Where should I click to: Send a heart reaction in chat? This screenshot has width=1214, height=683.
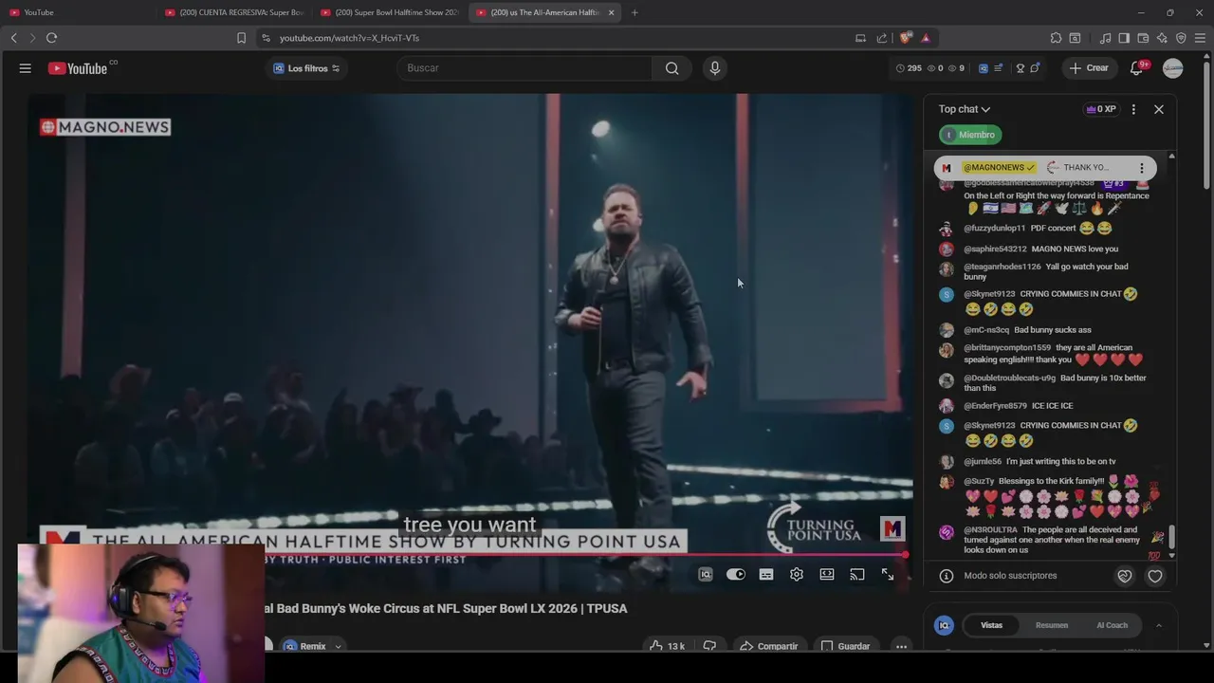pyautogui.click(x=1155, y=576)
